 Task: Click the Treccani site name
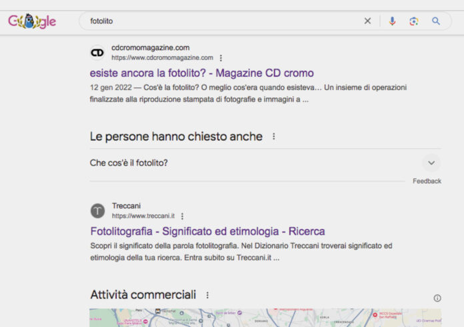pyautogui.click(x=127, y=206)
